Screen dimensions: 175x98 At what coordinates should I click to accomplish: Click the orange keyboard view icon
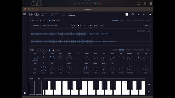(25, 9)
